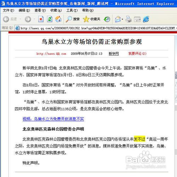Viewport: 177px width, 177px height.
Task: Refresh the page with green arrows icon
Action: tap(50, 19)
